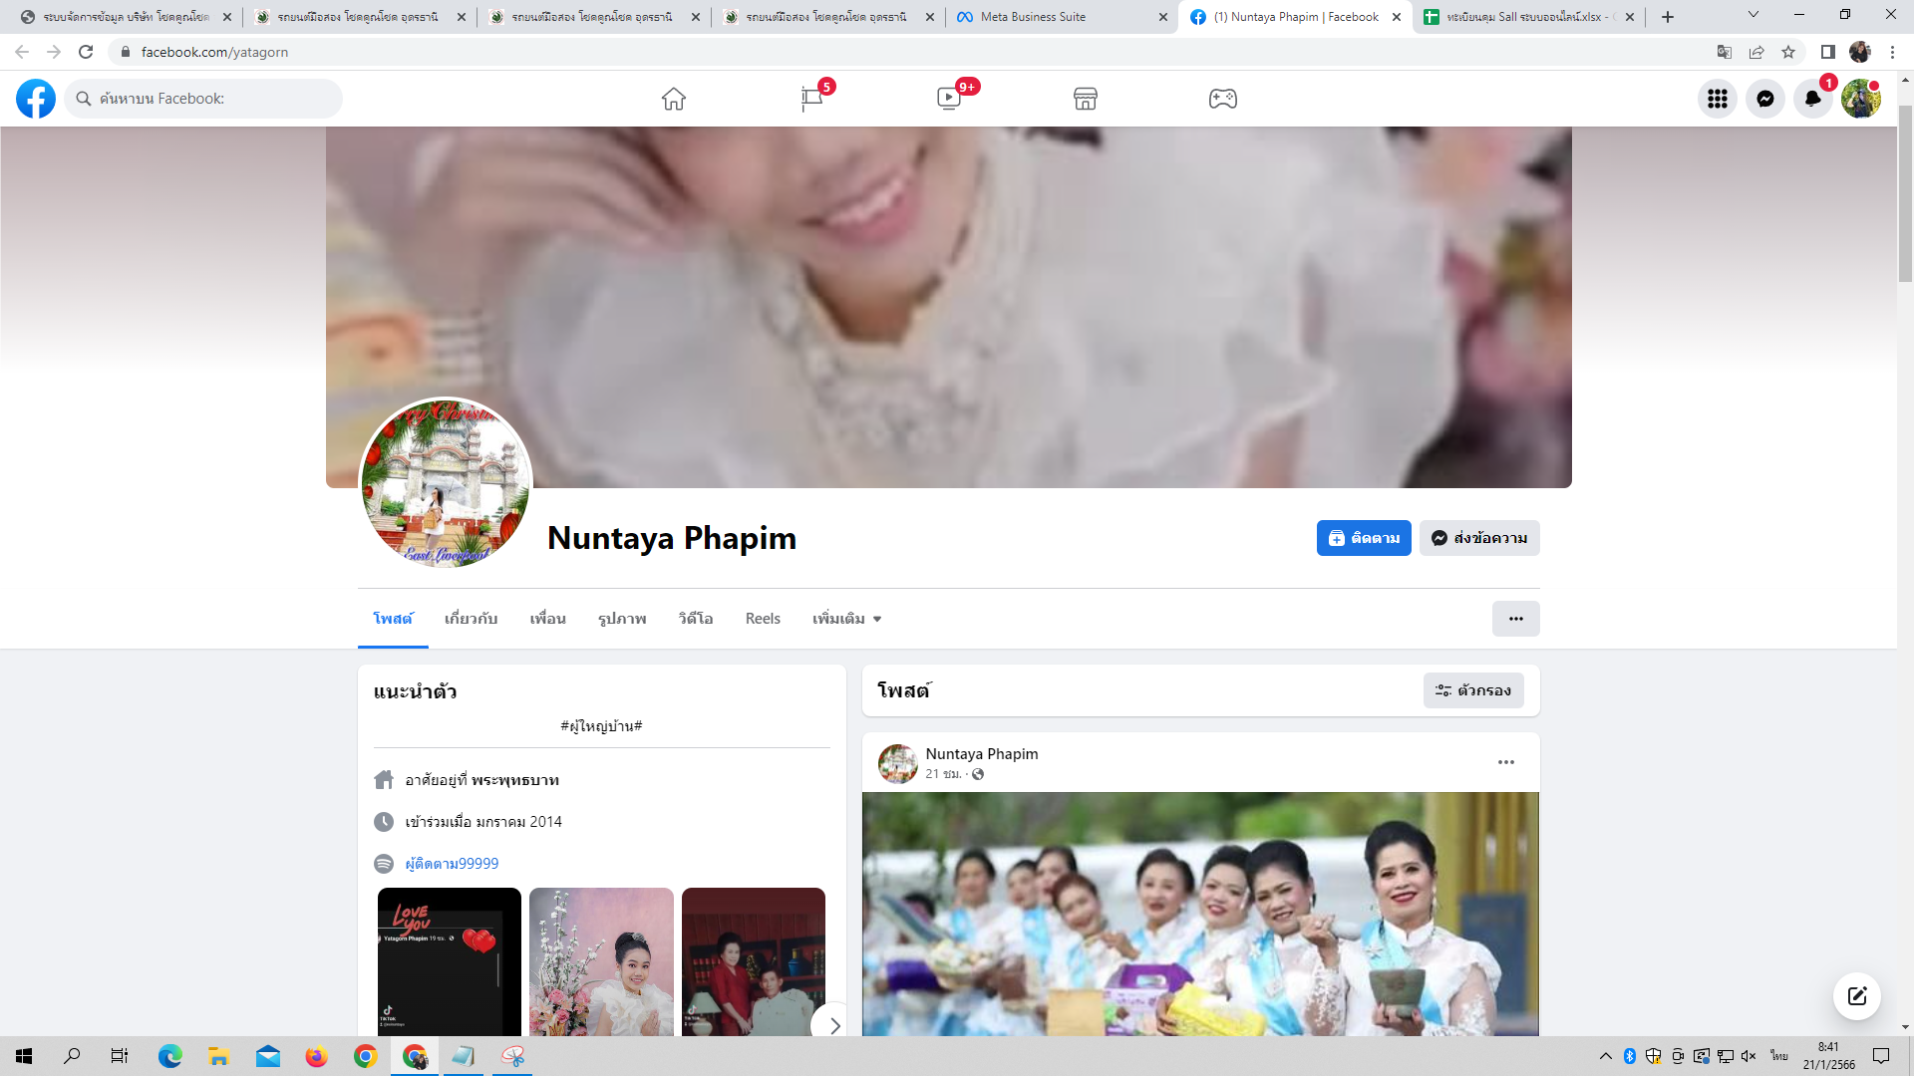Click the ติดตาม follow button
This screenshot has height=1076, width=1914.
click(x=1363, y=538)
